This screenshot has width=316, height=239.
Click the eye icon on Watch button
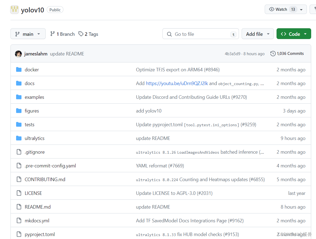pos(271,9)
